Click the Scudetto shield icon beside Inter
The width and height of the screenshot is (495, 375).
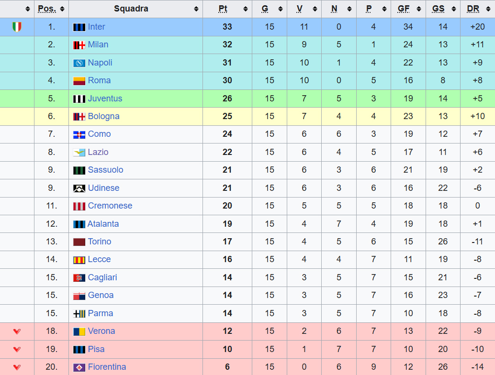click(x=17, y=27)
